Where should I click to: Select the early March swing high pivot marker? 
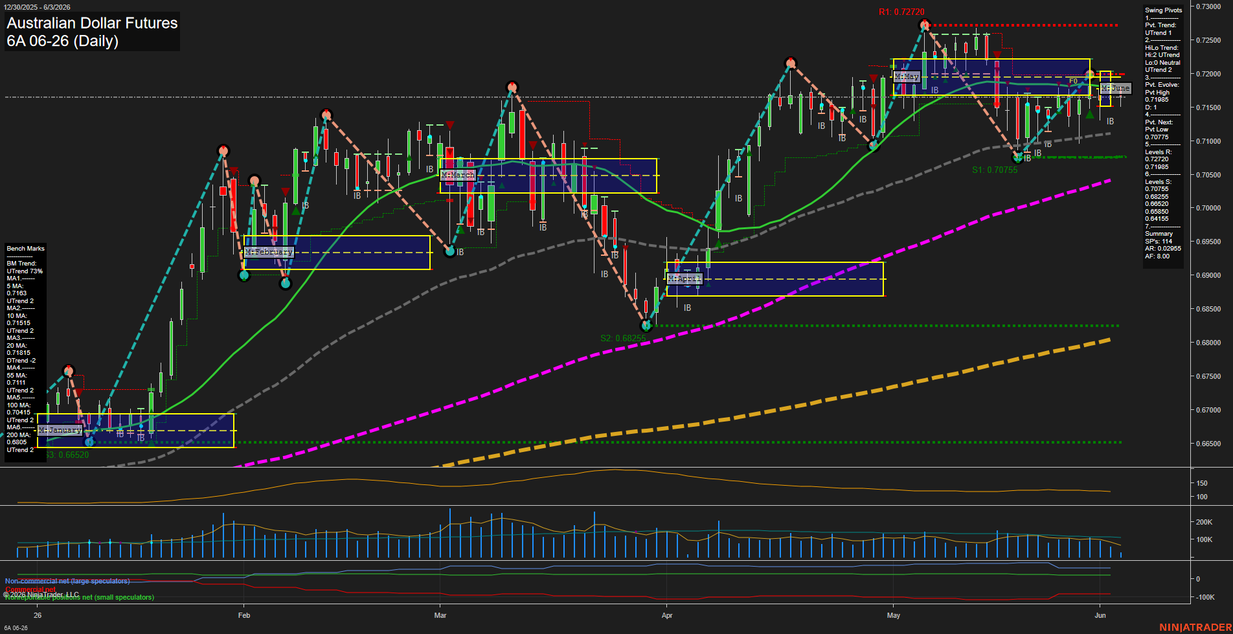coord(512,87)
